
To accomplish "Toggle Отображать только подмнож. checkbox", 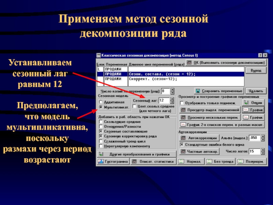I will tap(182, 103).
